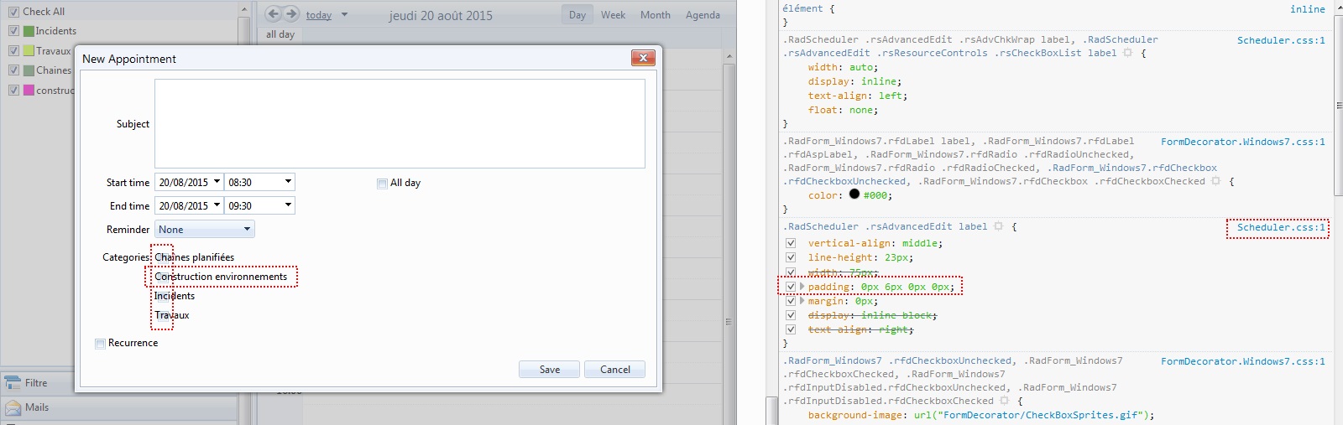Screen dimensions: 1343x425
Task: Open Scheduler.css:1 link for .rsCheckBoxList rule
Action: click(x=1281, y=40)
